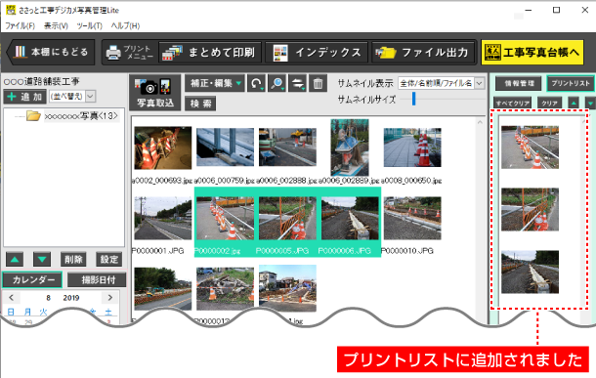The width and height of the screenshot is (596, 378).
Task: Click the 検索 search button
Action: 200,104
